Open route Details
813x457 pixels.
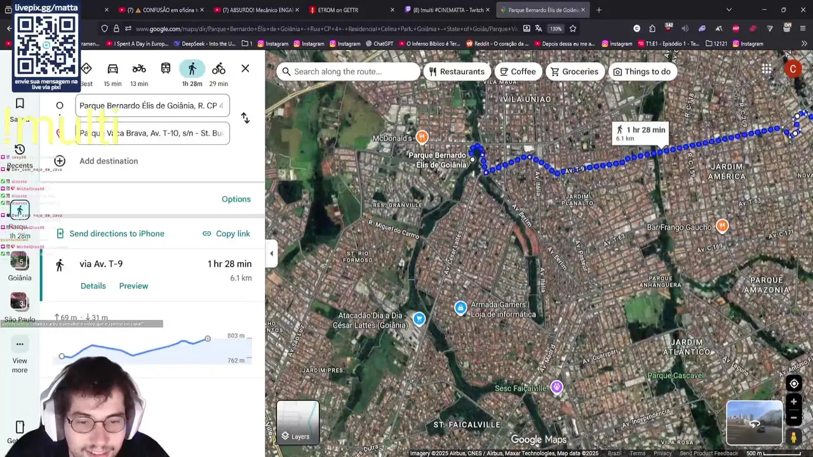click(93, 286)
